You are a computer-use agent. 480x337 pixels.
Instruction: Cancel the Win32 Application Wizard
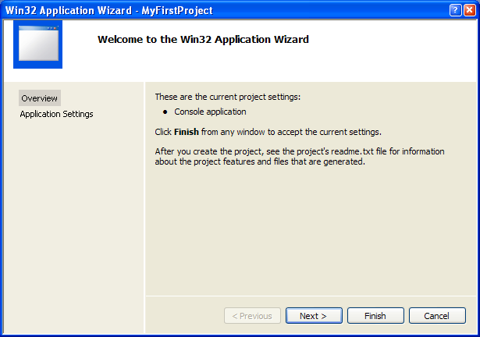pyautogui.click(x=437, y=316)
